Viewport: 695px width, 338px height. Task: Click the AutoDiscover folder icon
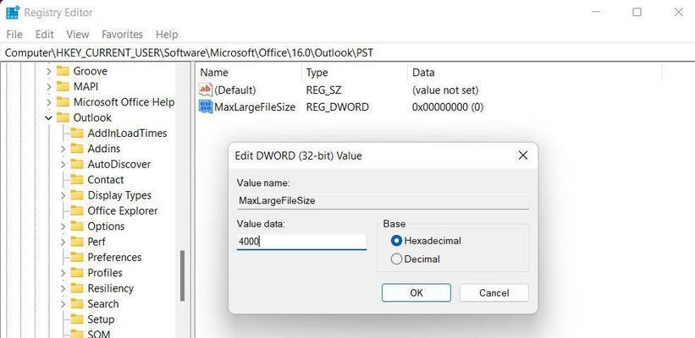[77, 164]
